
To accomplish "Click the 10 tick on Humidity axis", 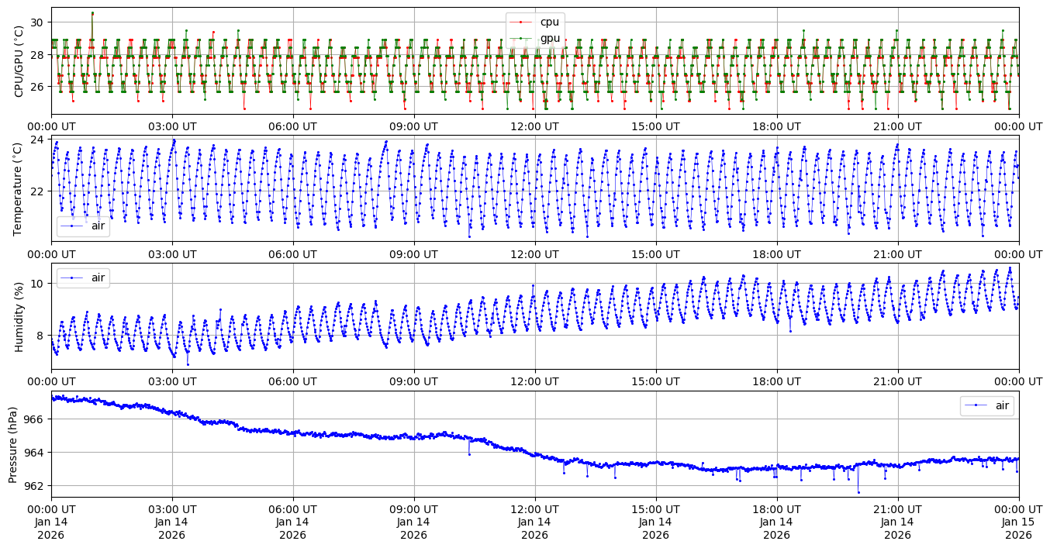I will click(38, 284).
